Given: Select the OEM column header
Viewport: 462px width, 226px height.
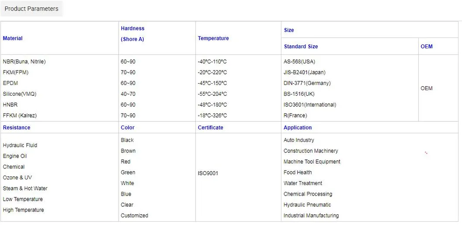Looking at the screenshot, I should (426, 47).
